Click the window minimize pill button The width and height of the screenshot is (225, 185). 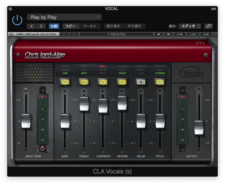(214, 9)
